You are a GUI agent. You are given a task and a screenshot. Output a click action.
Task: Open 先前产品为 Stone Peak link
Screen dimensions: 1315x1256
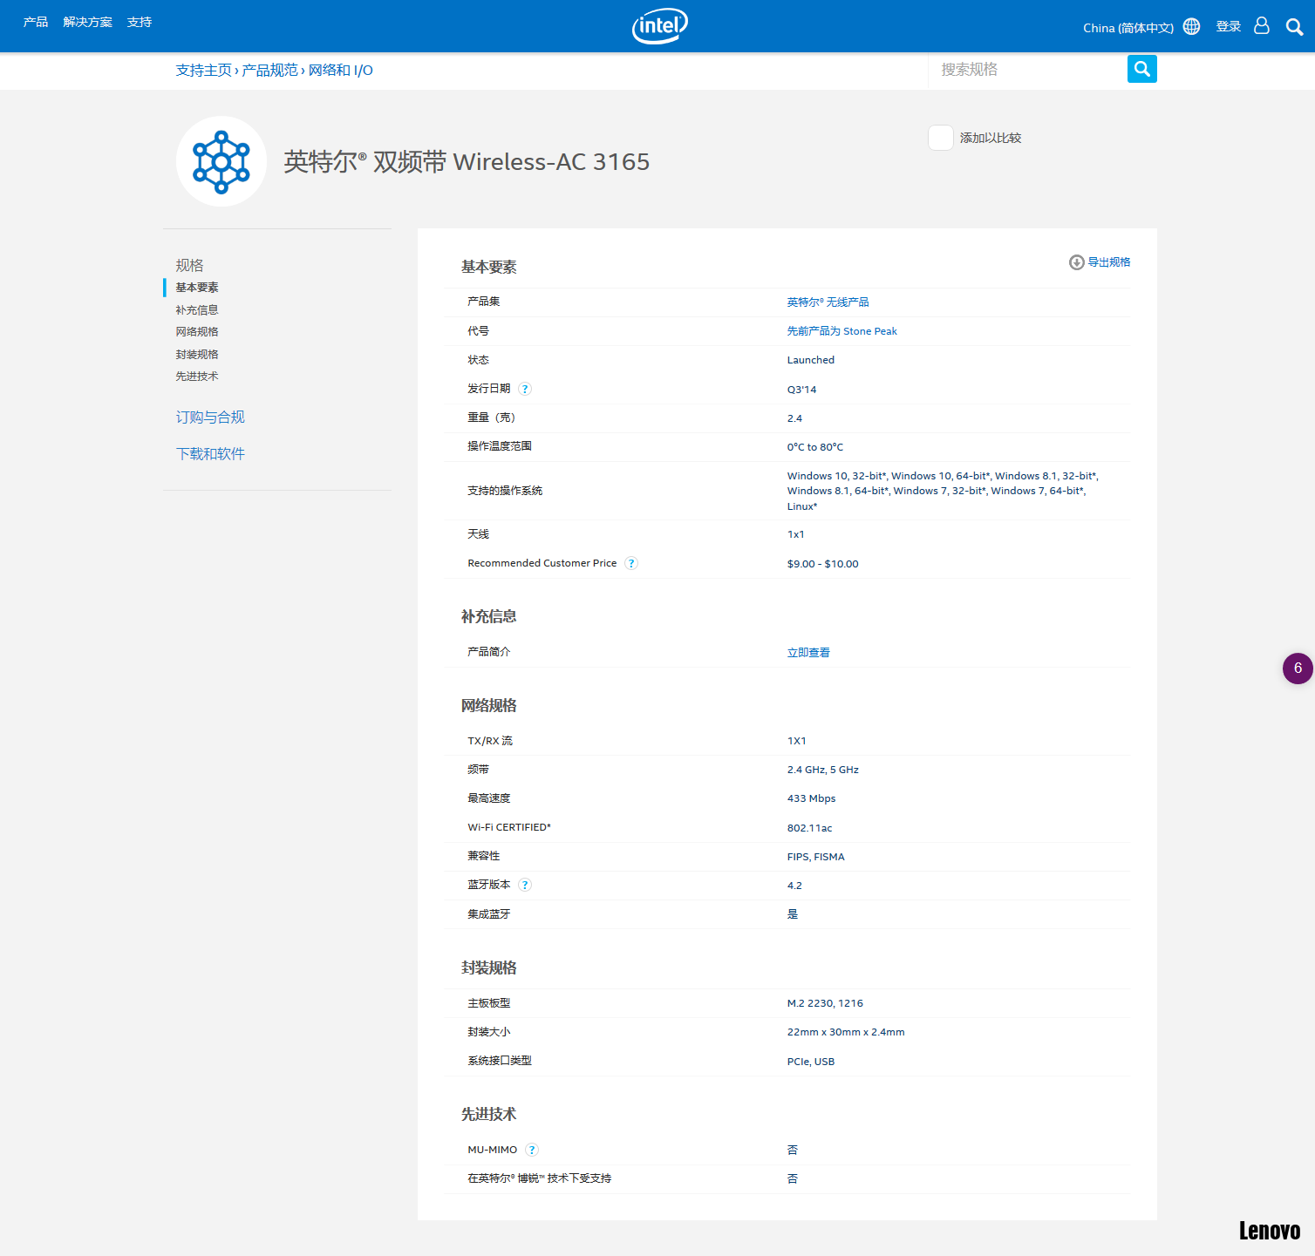pyautogui.click(x=841, y=331)
